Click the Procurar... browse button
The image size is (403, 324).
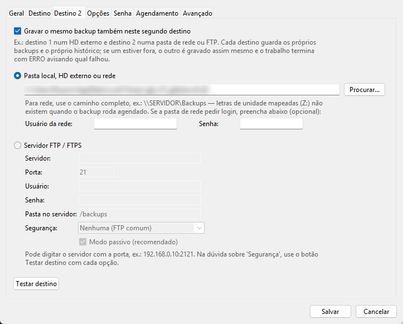364,89
